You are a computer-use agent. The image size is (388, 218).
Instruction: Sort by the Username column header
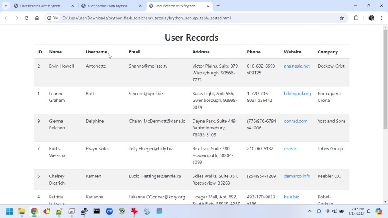click(96, 52)
